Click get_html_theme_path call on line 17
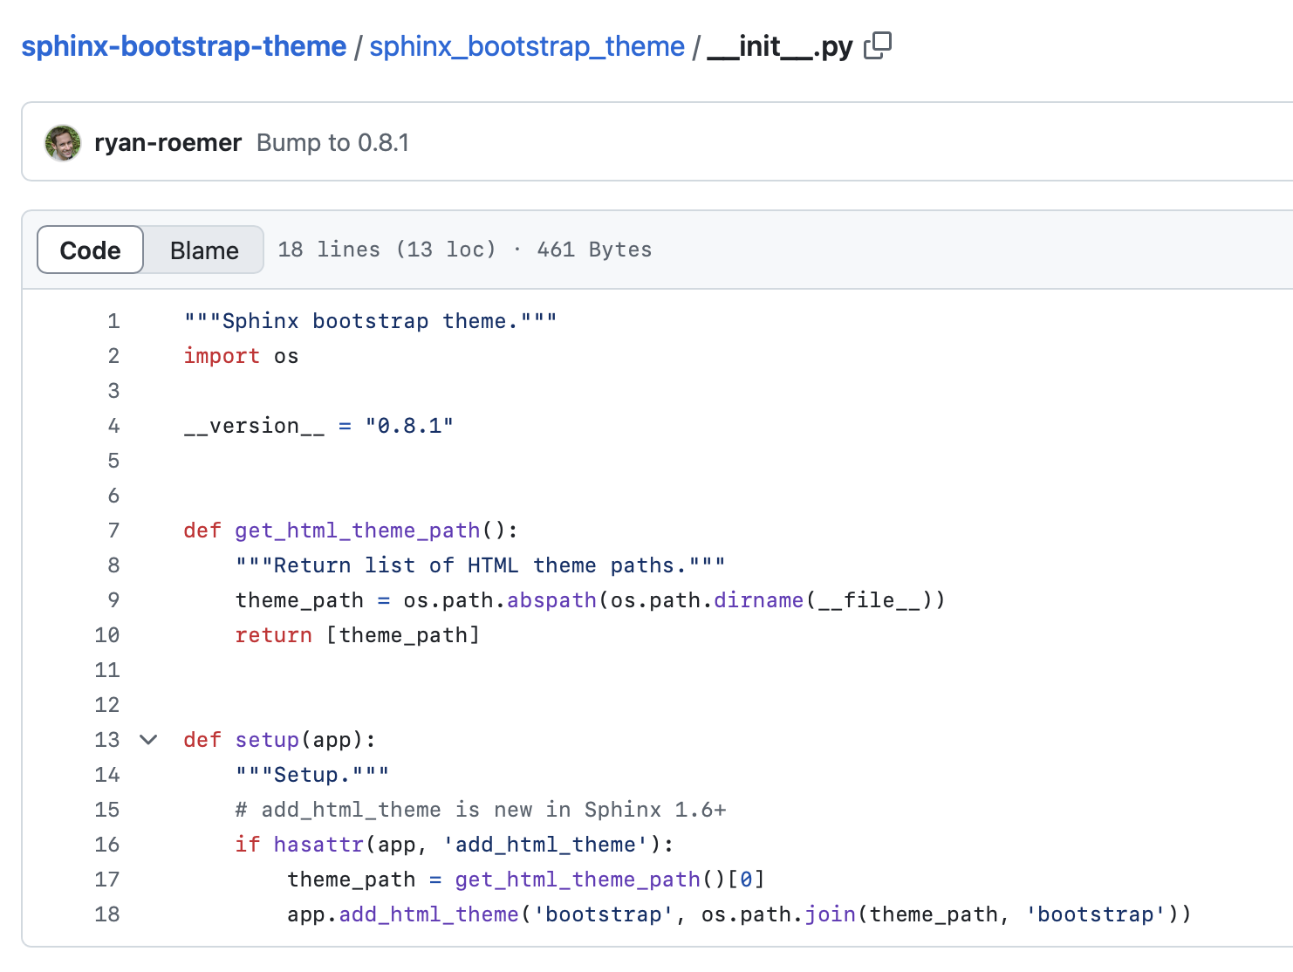This screenshot has height=972, width=1293. pyautogui.click(x=578, y=880)
